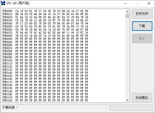Click the STC-ISP app icon in title bar

coord(3,3)
